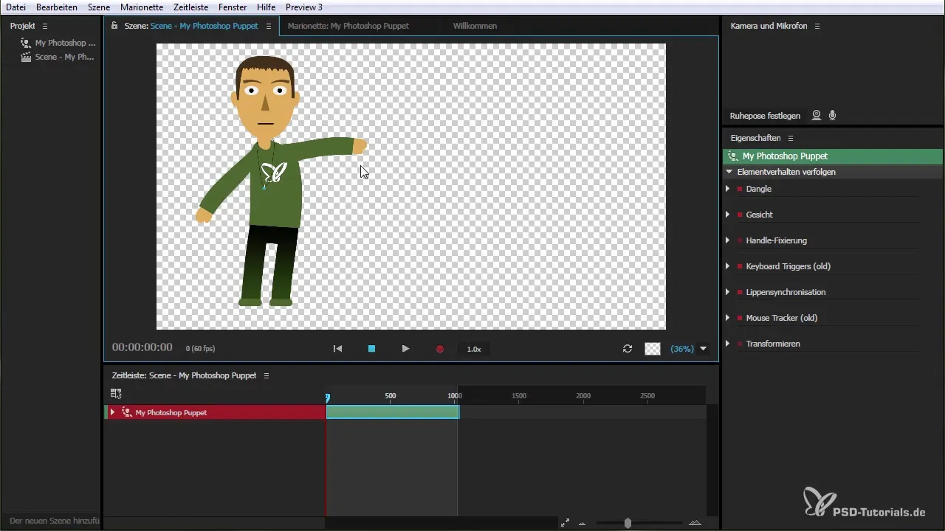
Task: Toggle the webcam input icon
Action: pos(817,116)
